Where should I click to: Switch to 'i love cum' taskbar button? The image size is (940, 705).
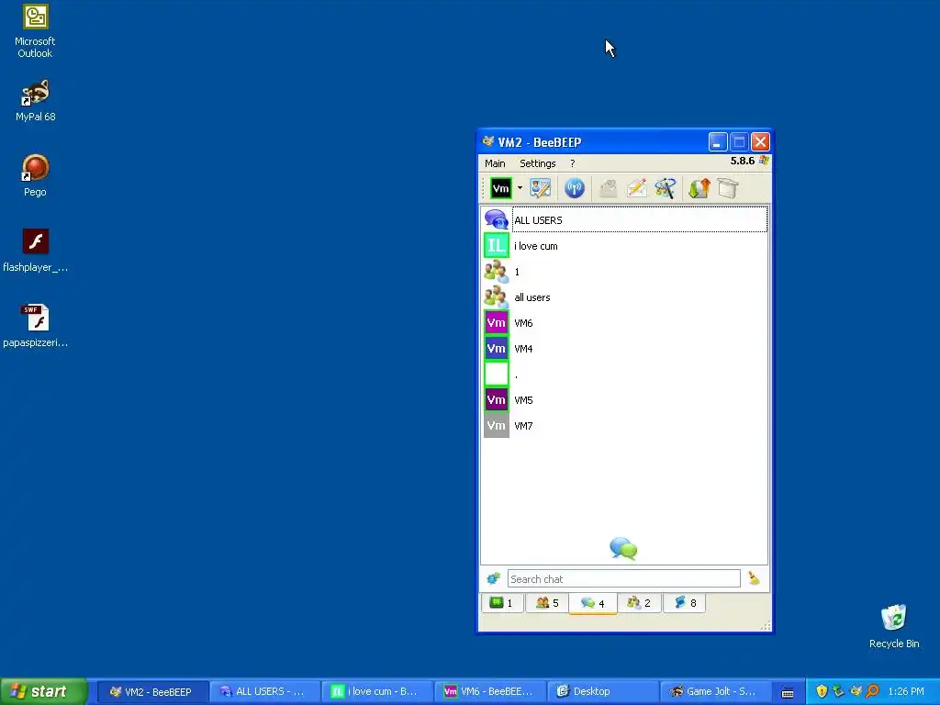pos(376,692)
